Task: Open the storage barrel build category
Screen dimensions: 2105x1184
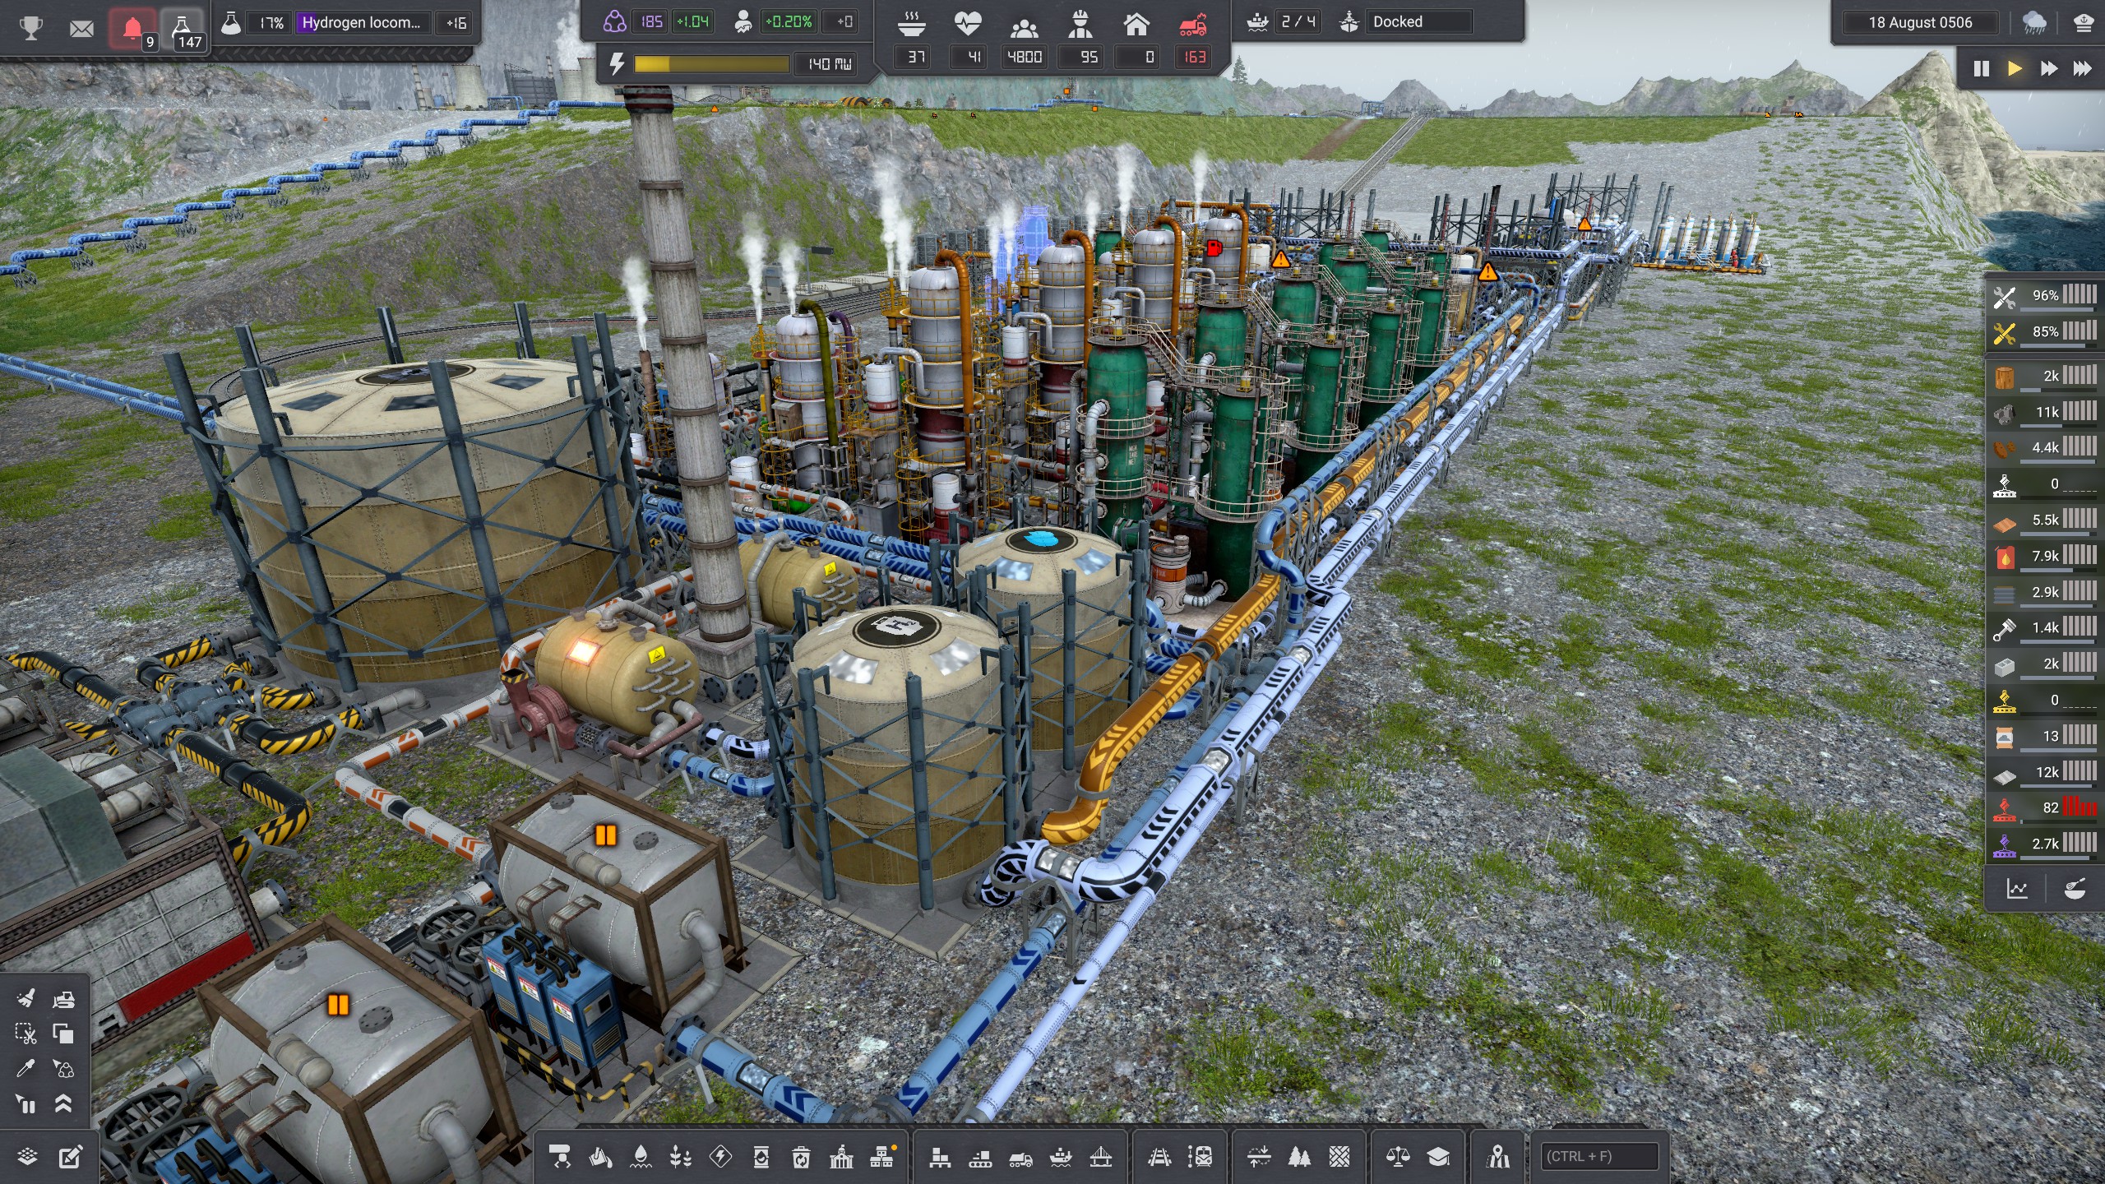Action: 761,1157
